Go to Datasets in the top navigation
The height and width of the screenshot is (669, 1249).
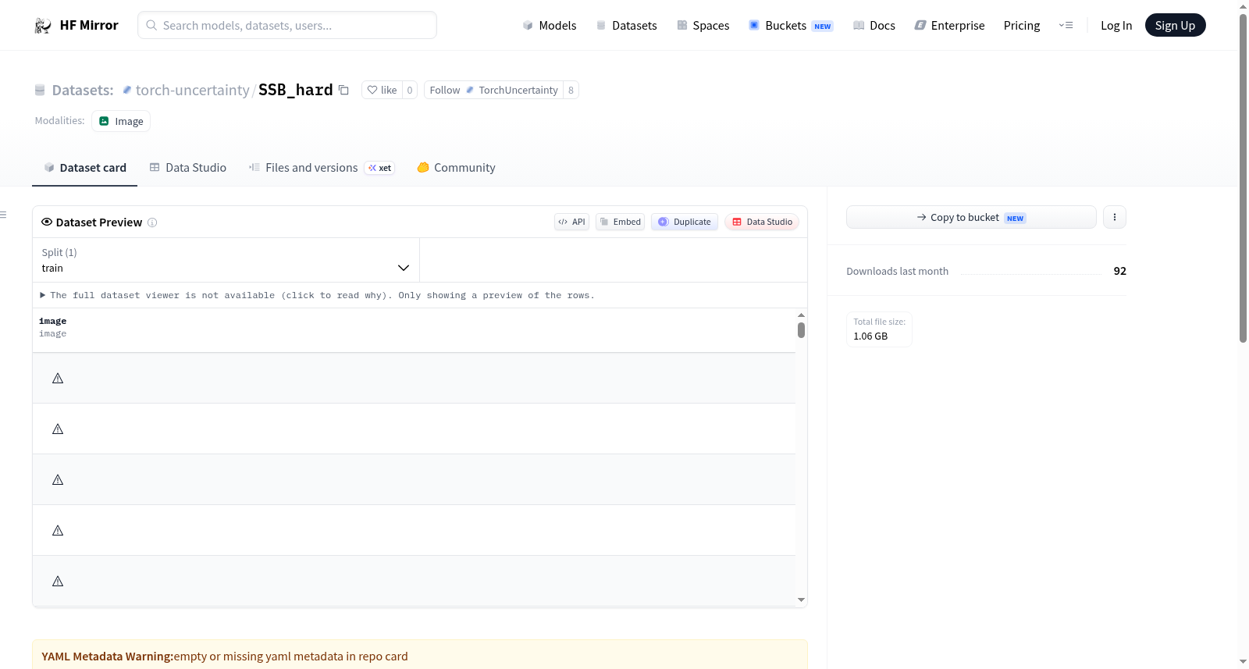(x=626, y=26)
